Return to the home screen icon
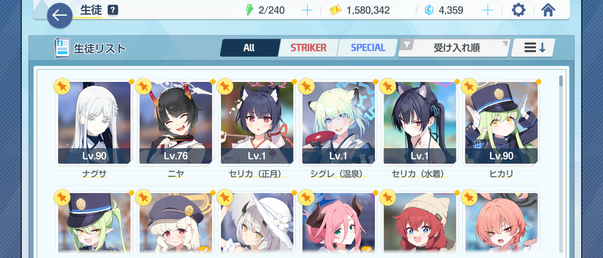603x258 pixels. coord(548,10)
